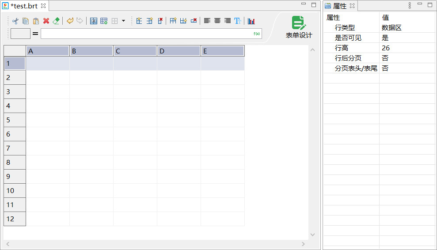Select column D header
The image size is (437, 250).
(179, 51)
